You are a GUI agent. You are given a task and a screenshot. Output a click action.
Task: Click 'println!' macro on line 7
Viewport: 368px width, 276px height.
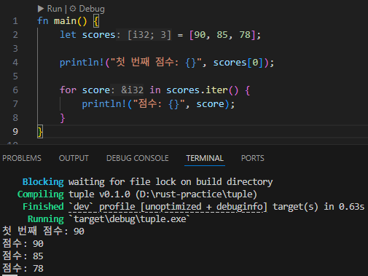(x=104, y=104)
